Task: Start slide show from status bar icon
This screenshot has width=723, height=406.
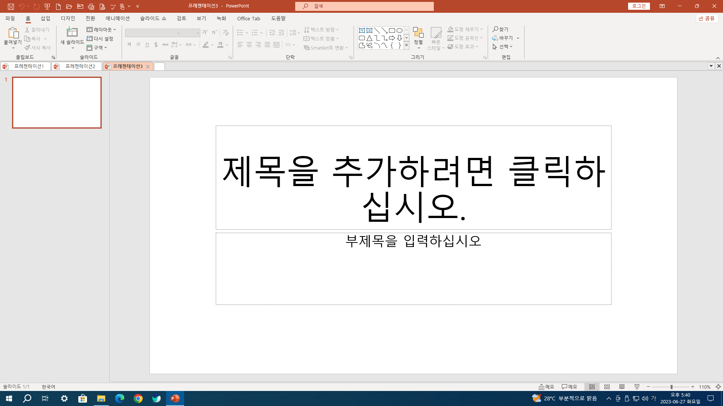Action: coord(637,387)
